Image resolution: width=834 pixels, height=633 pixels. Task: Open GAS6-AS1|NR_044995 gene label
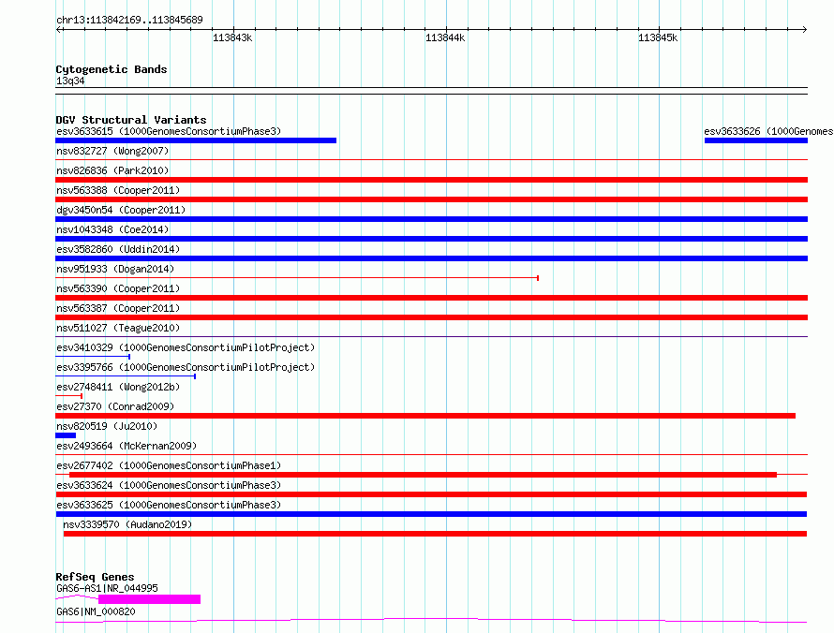pos(107,588)
